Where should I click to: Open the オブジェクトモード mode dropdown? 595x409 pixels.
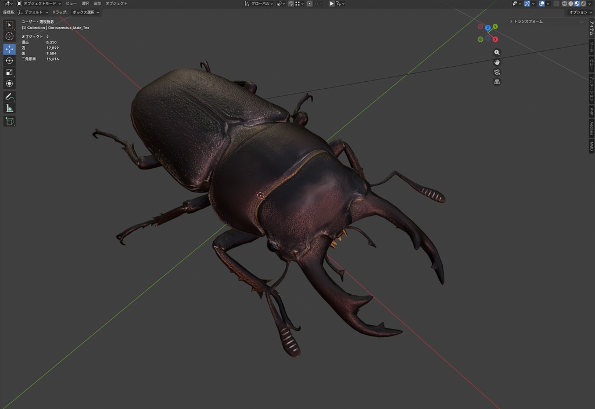click(x=39, y=3)
